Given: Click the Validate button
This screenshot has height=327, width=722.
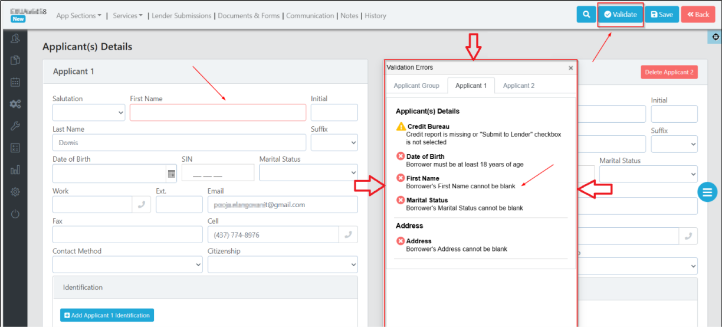Looking at the screenshot, I should pyautogui.click(x=620, y=15).
